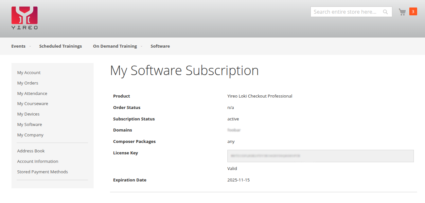Click the search magnifier icon

[x=385, y=12]
